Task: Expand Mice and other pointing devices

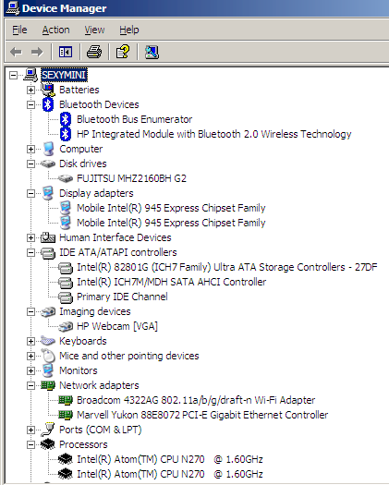Action: tap(30, 356)
